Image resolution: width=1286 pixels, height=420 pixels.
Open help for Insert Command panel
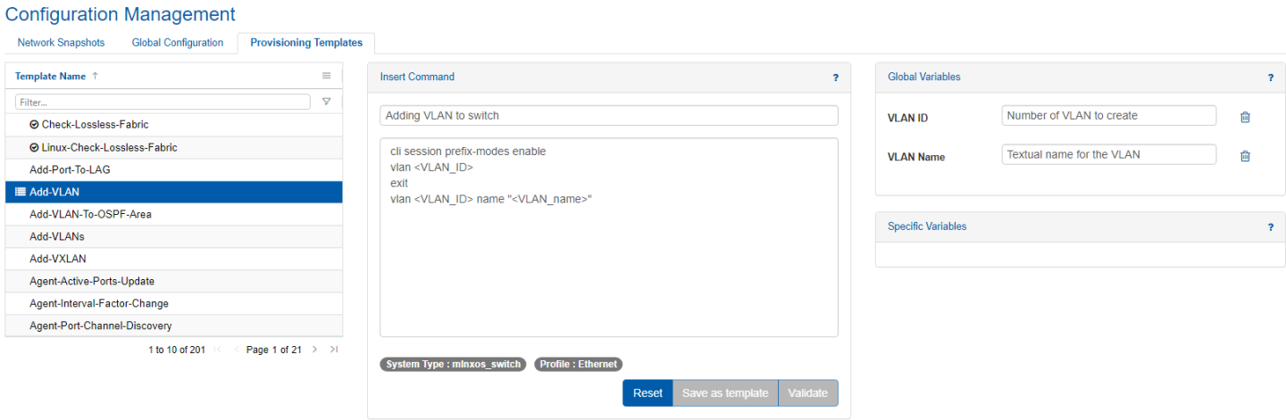[x=836, y=78]
